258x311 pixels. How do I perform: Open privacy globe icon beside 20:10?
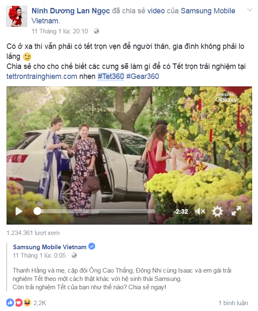(x=96, y=31)
